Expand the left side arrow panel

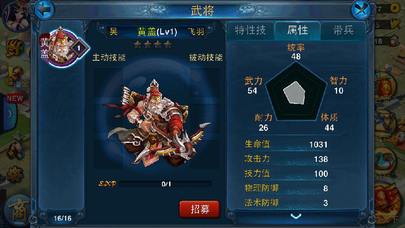(10, 114)
